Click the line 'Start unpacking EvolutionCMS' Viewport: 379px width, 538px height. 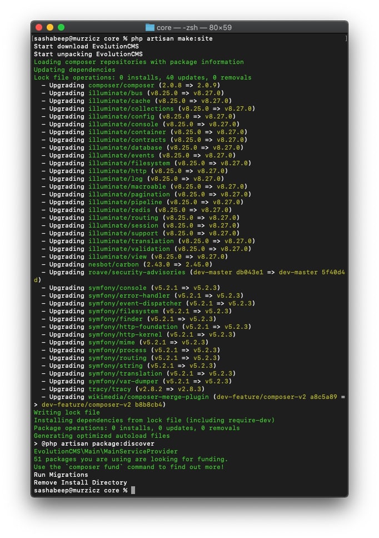(x=88, y=54)
